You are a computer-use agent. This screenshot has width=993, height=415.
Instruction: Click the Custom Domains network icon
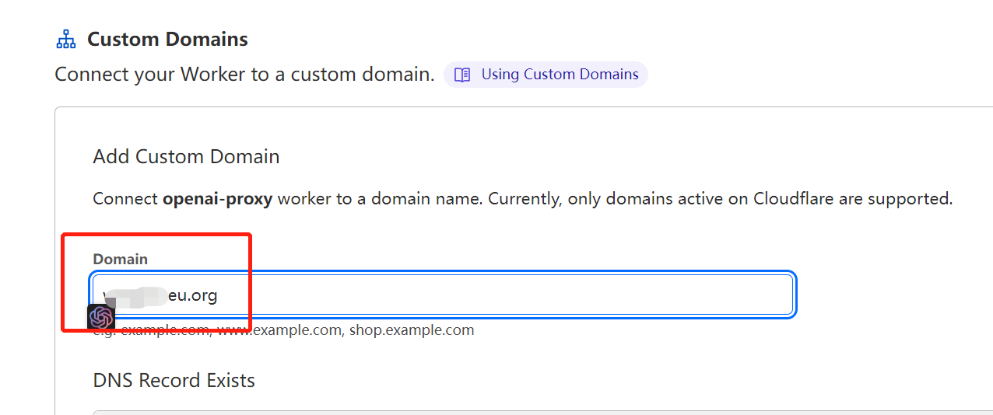66,40
